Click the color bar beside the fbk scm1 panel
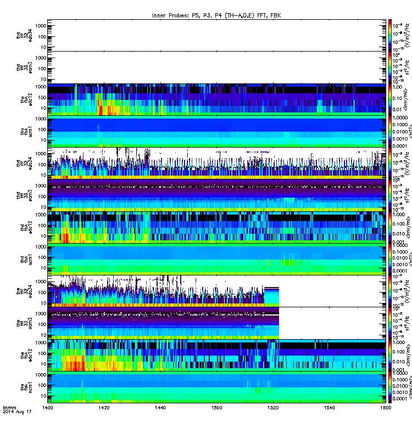The width and height of the screenshot is (412, 439). click(390, 387)
